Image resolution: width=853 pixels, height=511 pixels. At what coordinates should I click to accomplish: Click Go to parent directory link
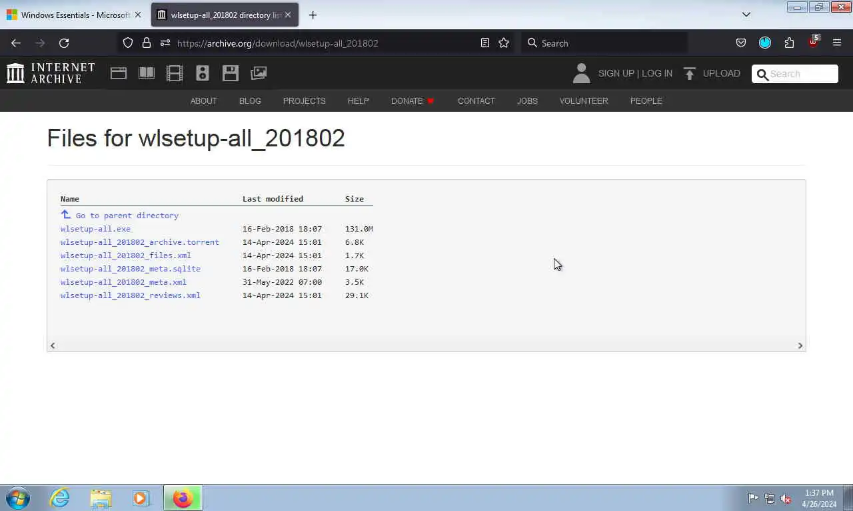127,216
